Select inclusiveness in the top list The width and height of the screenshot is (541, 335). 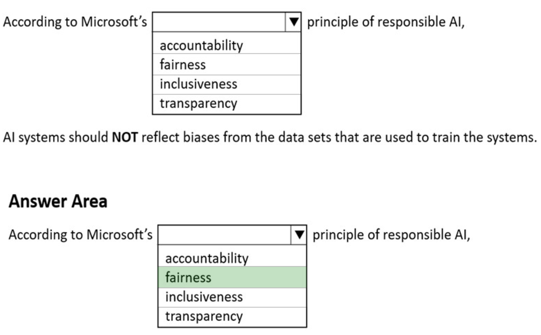(198, 84)
